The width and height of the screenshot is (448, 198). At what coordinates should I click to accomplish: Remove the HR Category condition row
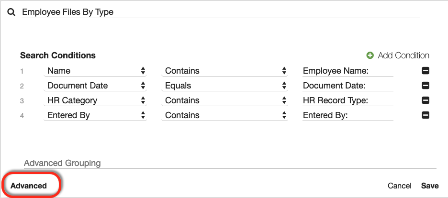point(426,100)
